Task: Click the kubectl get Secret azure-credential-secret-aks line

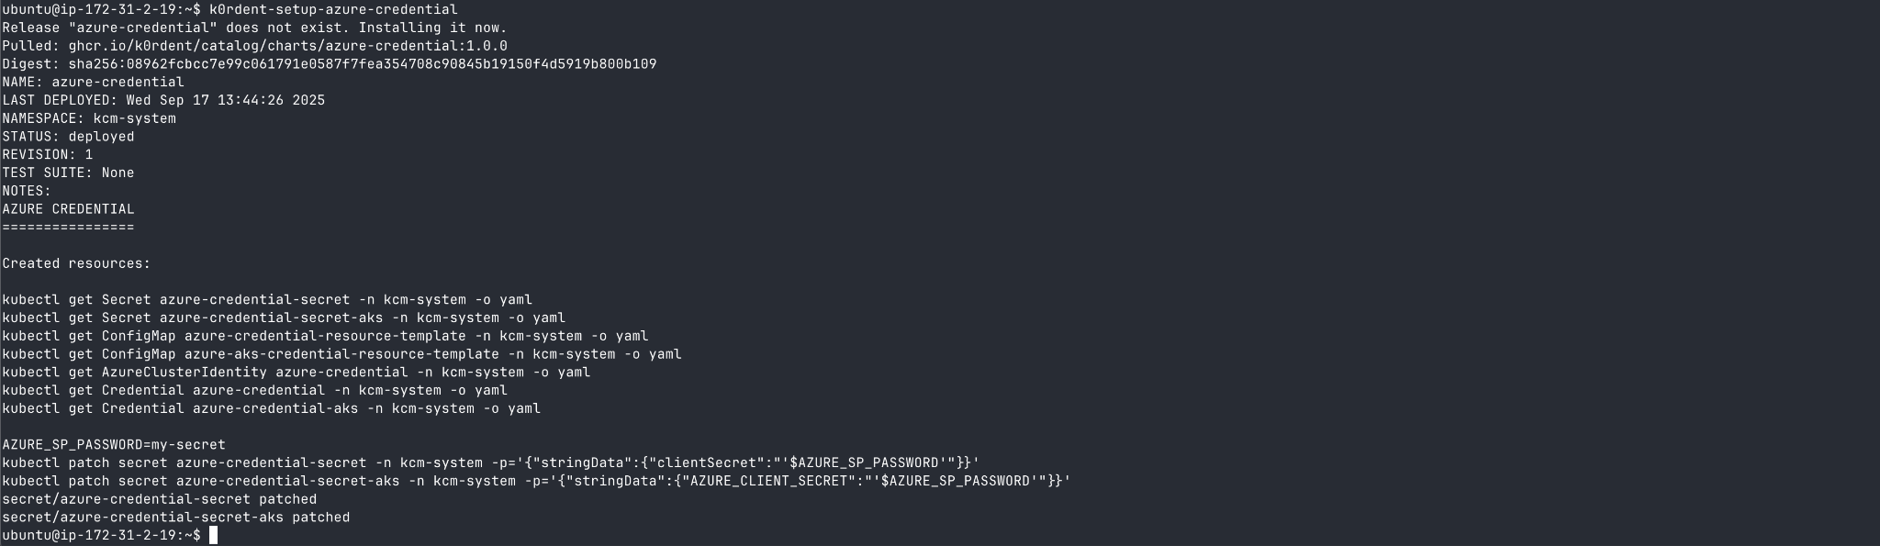Action: pyautogui.click(x=284, y=318)
